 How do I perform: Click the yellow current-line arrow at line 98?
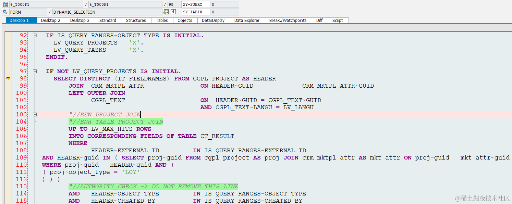pyautogui.click(x=9, y=78)
